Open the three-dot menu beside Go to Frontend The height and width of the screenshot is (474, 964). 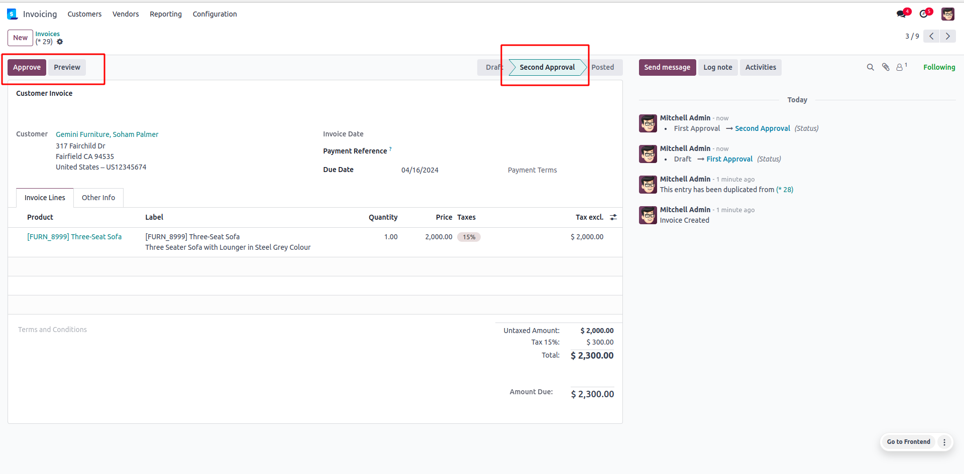pos(944,442)
